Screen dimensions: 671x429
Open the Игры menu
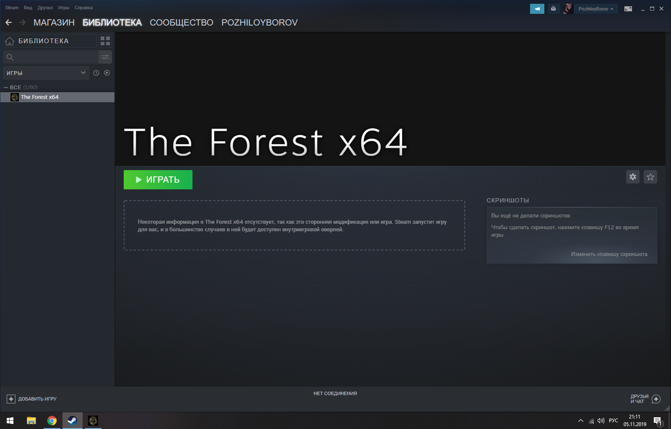coord(64,8)
